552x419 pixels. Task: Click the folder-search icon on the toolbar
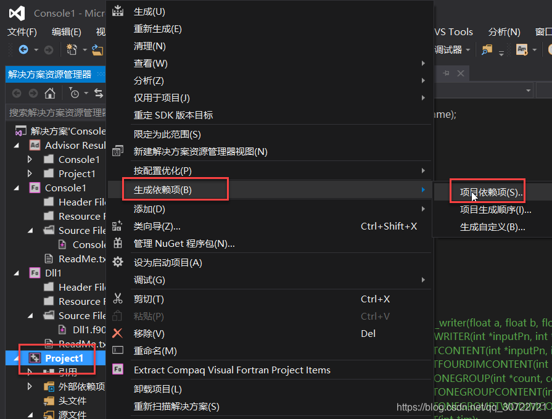tap(487, 49)
